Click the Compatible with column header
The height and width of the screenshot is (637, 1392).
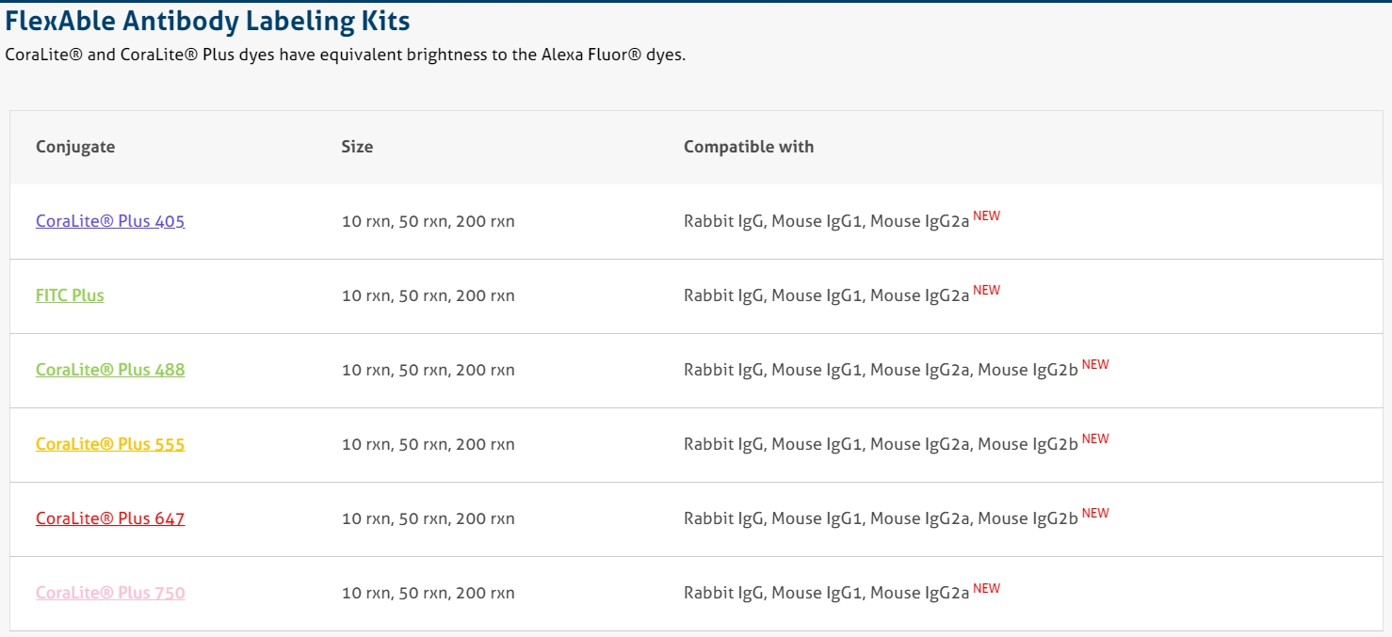749,147
